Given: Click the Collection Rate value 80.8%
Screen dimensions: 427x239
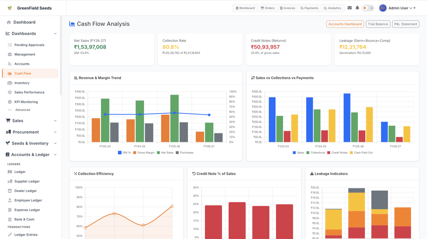Looking at the screenshot, I should click(x=171, y=47).
